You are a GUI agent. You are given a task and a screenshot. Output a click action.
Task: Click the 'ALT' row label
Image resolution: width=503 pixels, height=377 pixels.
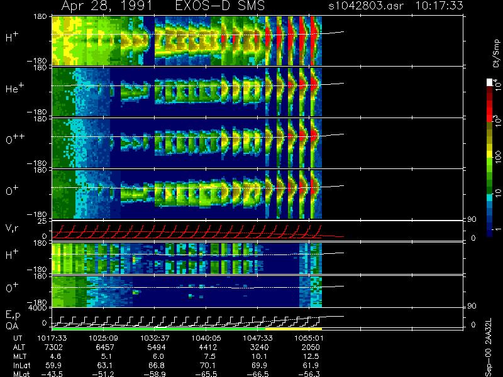tap(19, 347)
